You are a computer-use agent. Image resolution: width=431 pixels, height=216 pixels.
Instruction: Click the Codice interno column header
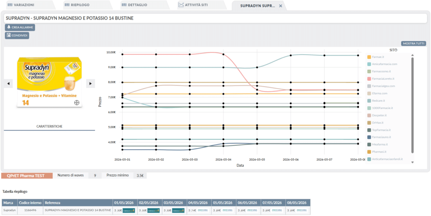click(30, 203)
